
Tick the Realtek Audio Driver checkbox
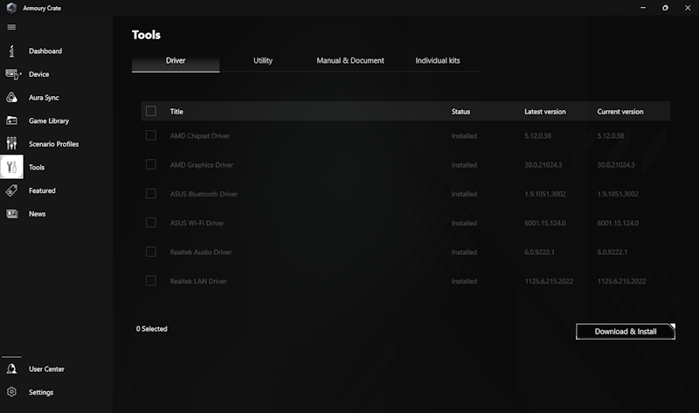(151, 251)
